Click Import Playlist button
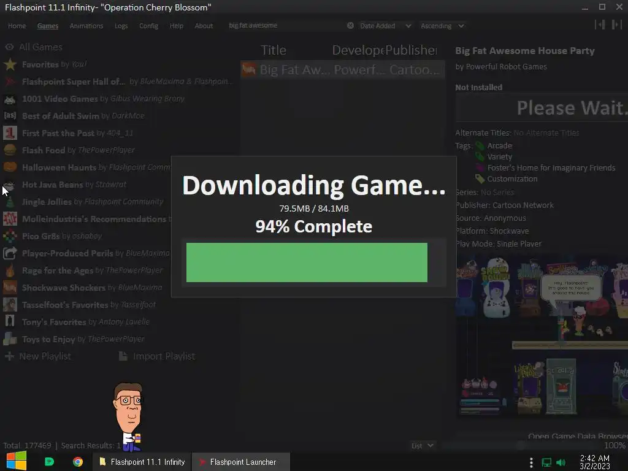This screenshot has width=628, height=471. click(157, 356)
